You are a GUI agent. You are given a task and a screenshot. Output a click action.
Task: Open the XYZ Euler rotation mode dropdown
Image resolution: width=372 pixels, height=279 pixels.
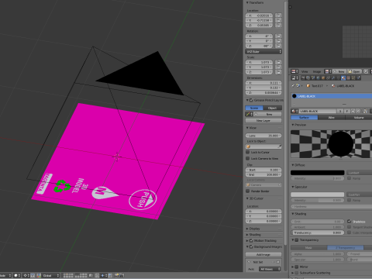click(263, 52)
